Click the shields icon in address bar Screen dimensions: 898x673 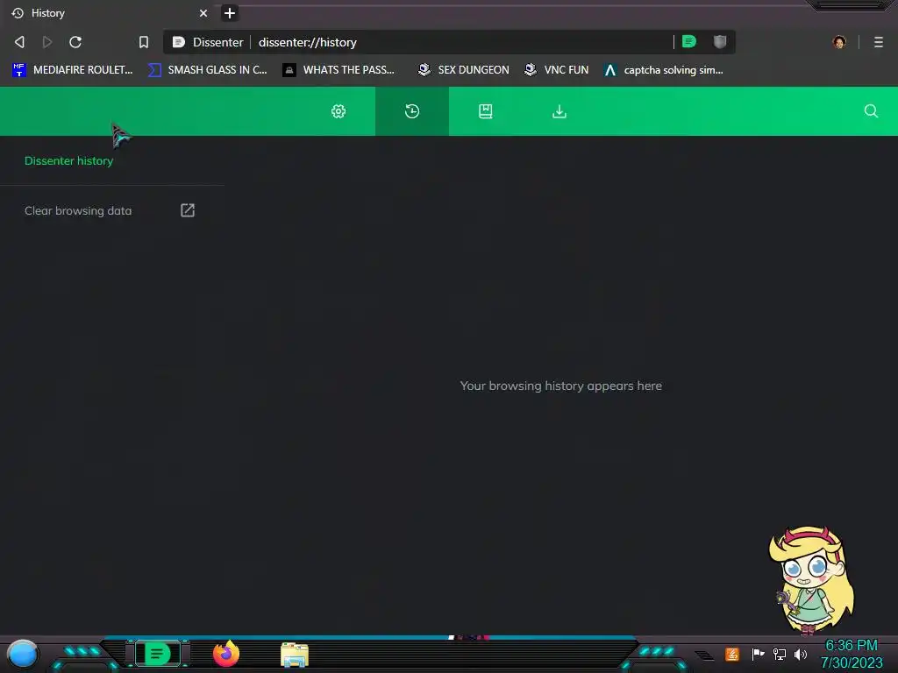[x=720, y=41]
